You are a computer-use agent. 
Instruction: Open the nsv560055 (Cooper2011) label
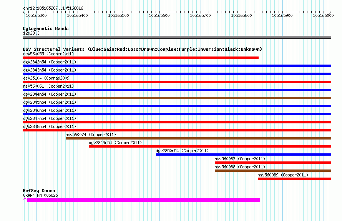point(48,54)
